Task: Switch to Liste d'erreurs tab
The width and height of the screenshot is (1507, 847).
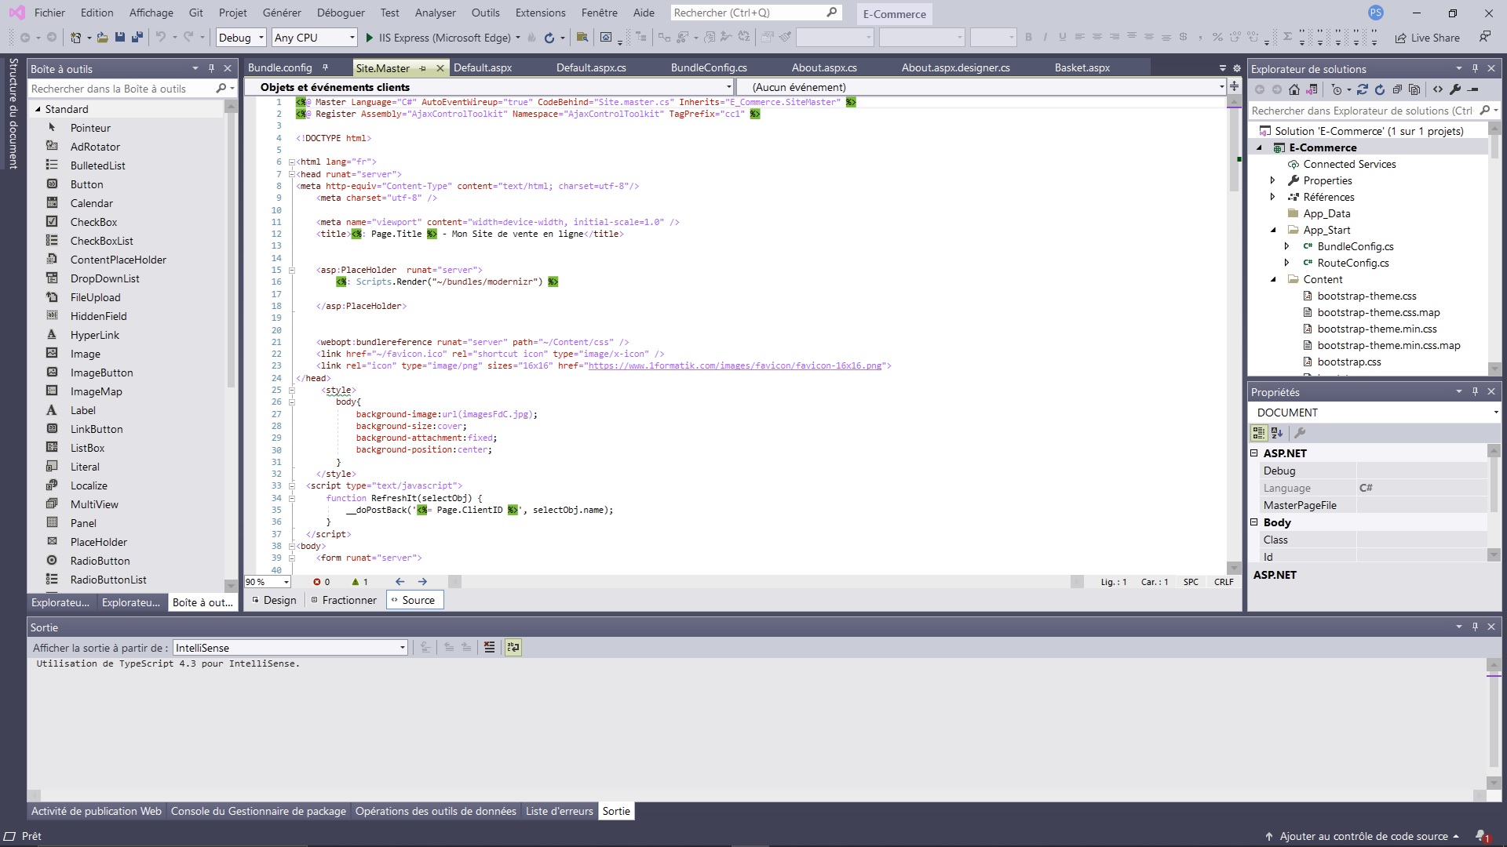Action: 560,811
